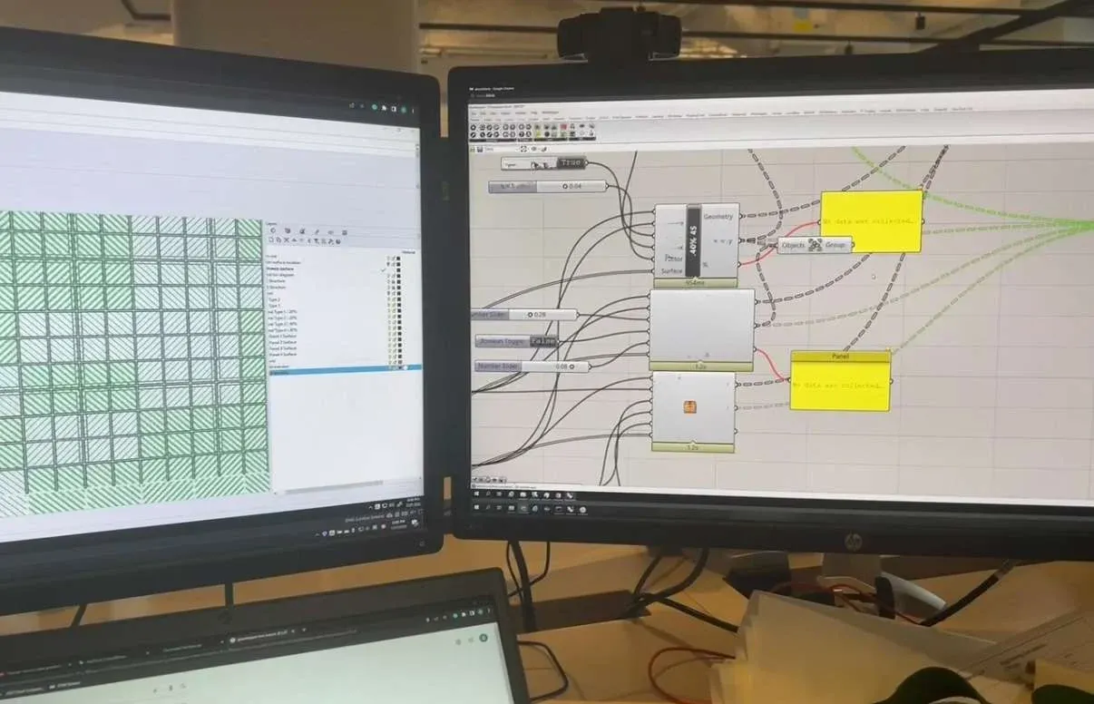Click the save icon in Grasshopper canvas toolbar
The width and height of the screenshot is (1094, 704).
[480, 150]
